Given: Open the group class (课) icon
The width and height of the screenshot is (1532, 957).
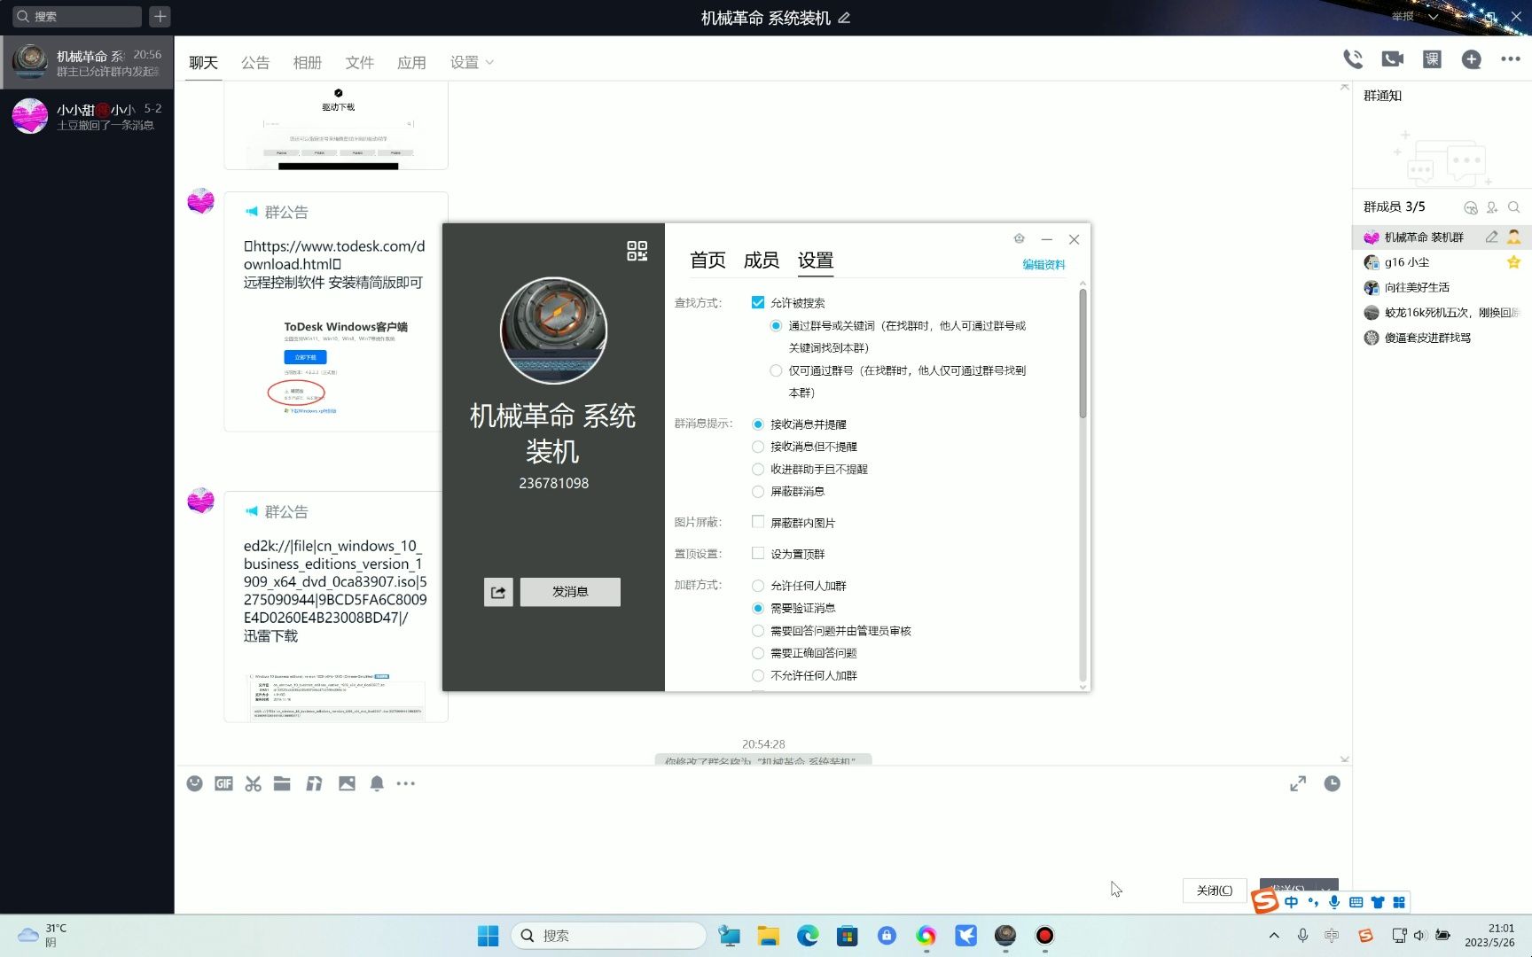Looking at the screenshot, I should click(x=1432, y=59).
